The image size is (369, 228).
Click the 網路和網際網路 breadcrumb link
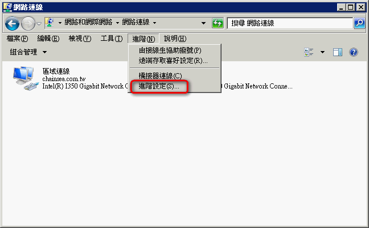pos(88,22)
